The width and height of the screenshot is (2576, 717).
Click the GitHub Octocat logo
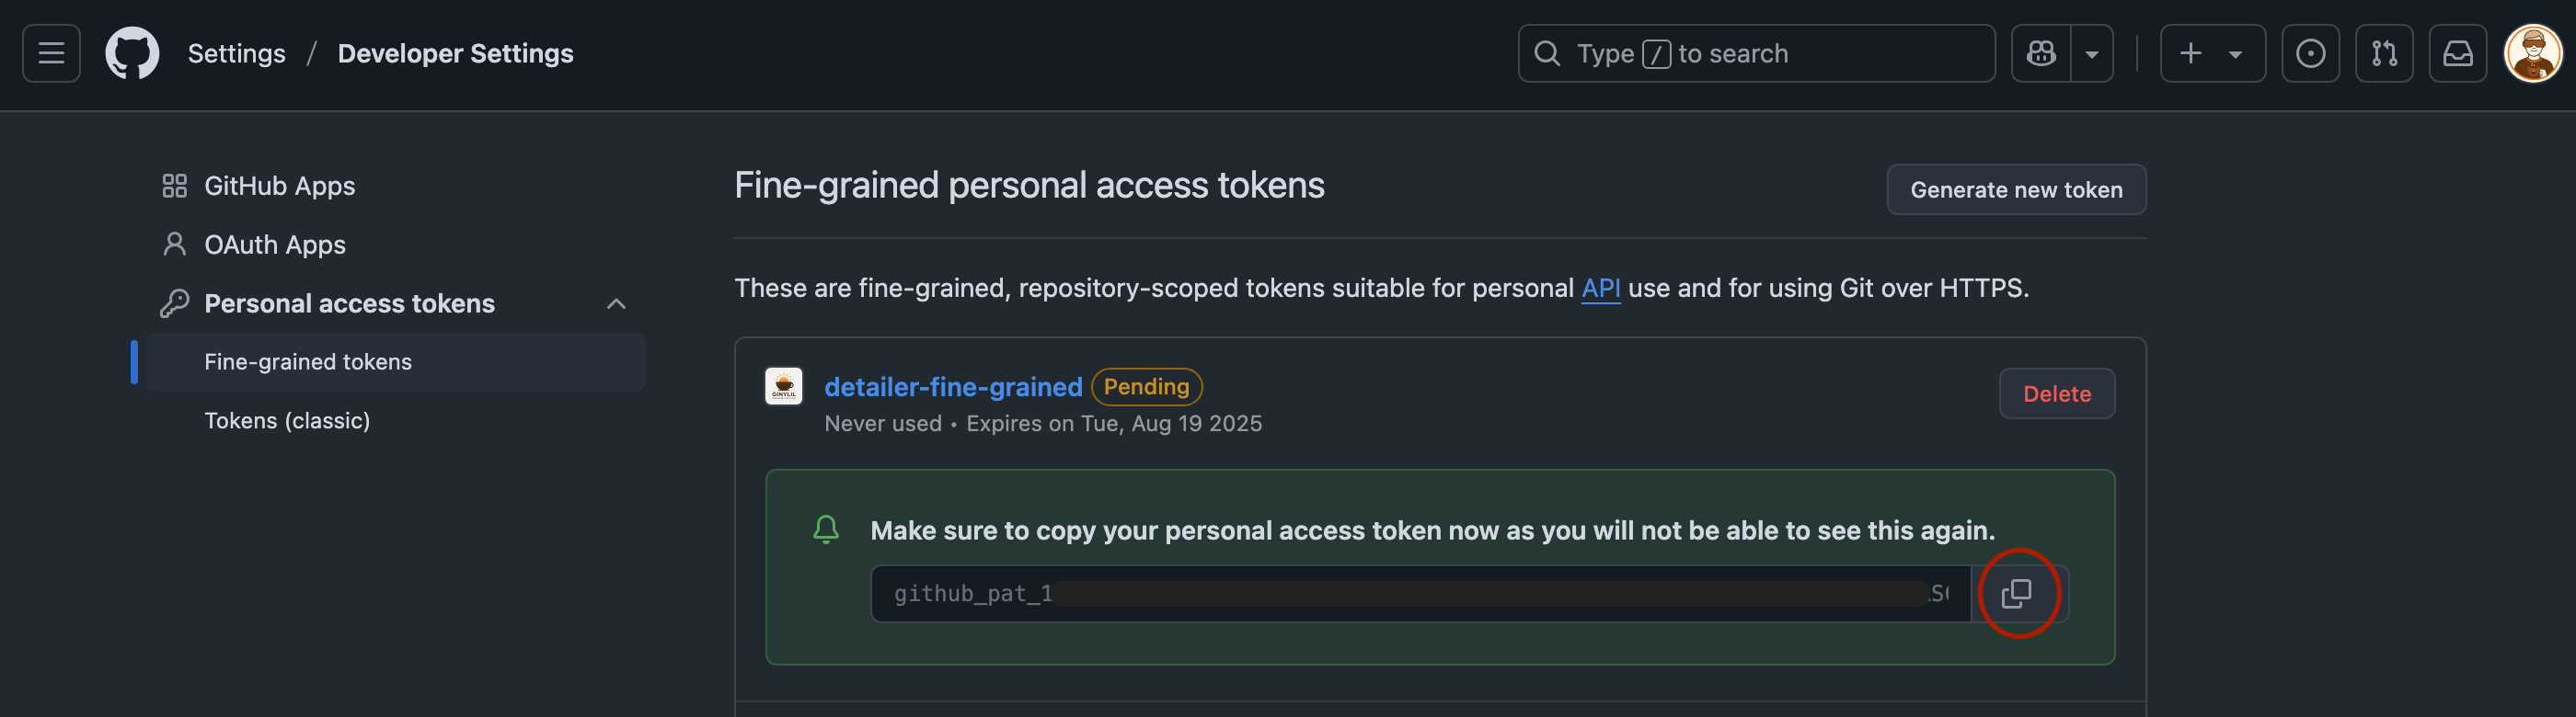click(x=132, y=54)
